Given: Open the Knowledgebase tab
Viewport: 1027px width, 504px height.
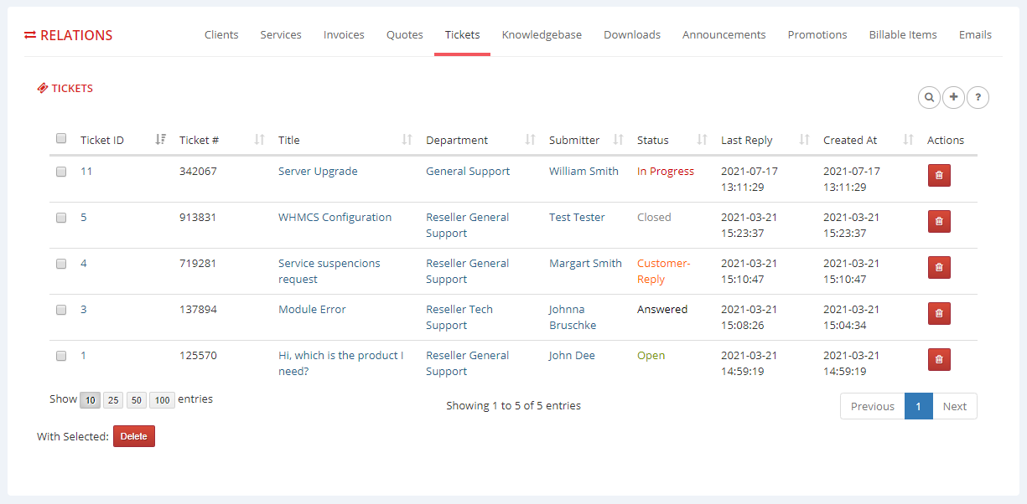Looking at the screenshot, I should coord(542,34).
